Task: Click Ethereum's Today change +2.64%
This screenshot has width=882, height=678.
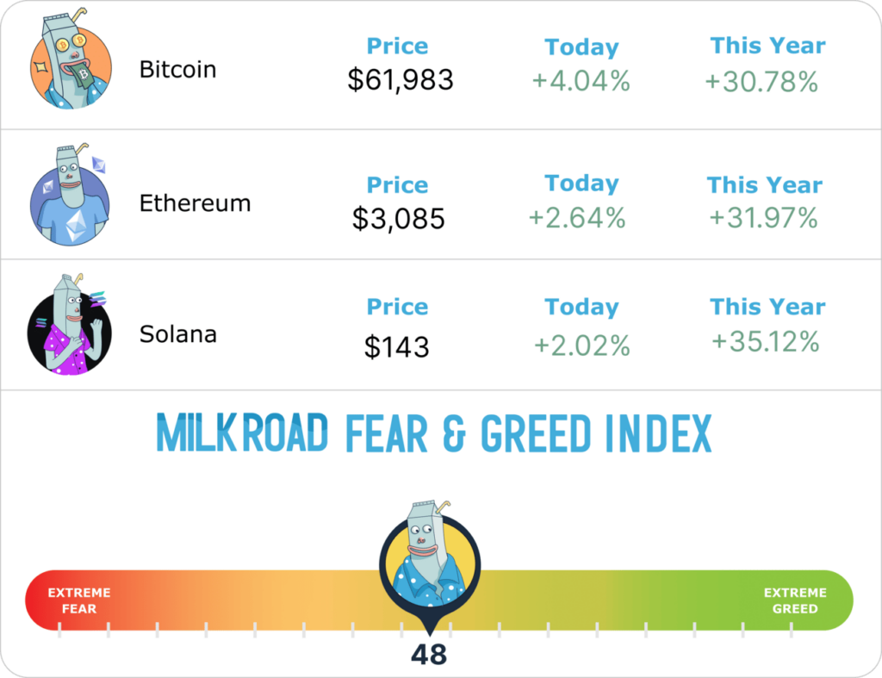Action: click(x=577, y=218)
